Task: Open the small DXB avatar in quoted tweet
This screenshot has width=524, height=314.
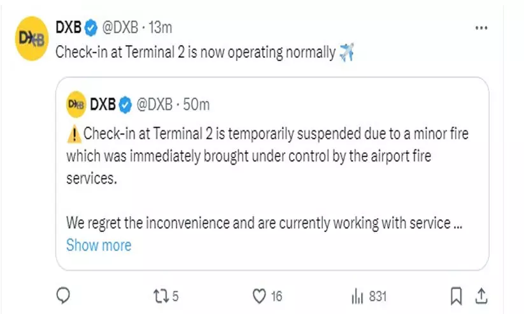Action: pyautogui.click(x=76, y=104)
